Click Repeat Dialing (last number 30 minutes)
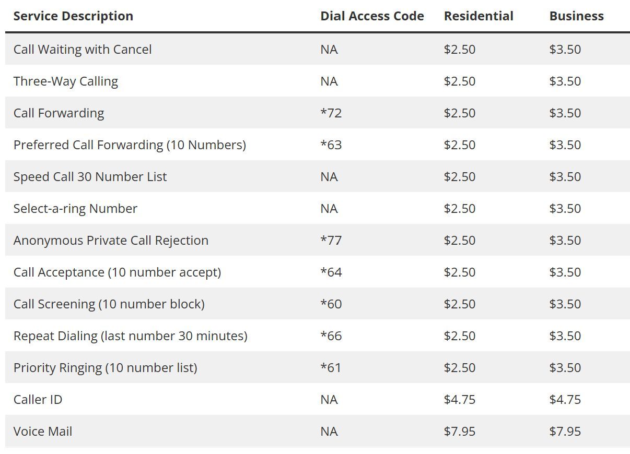The width and height of the screenshot is (630, 454). pyautogui.click(x=130, y=336)
